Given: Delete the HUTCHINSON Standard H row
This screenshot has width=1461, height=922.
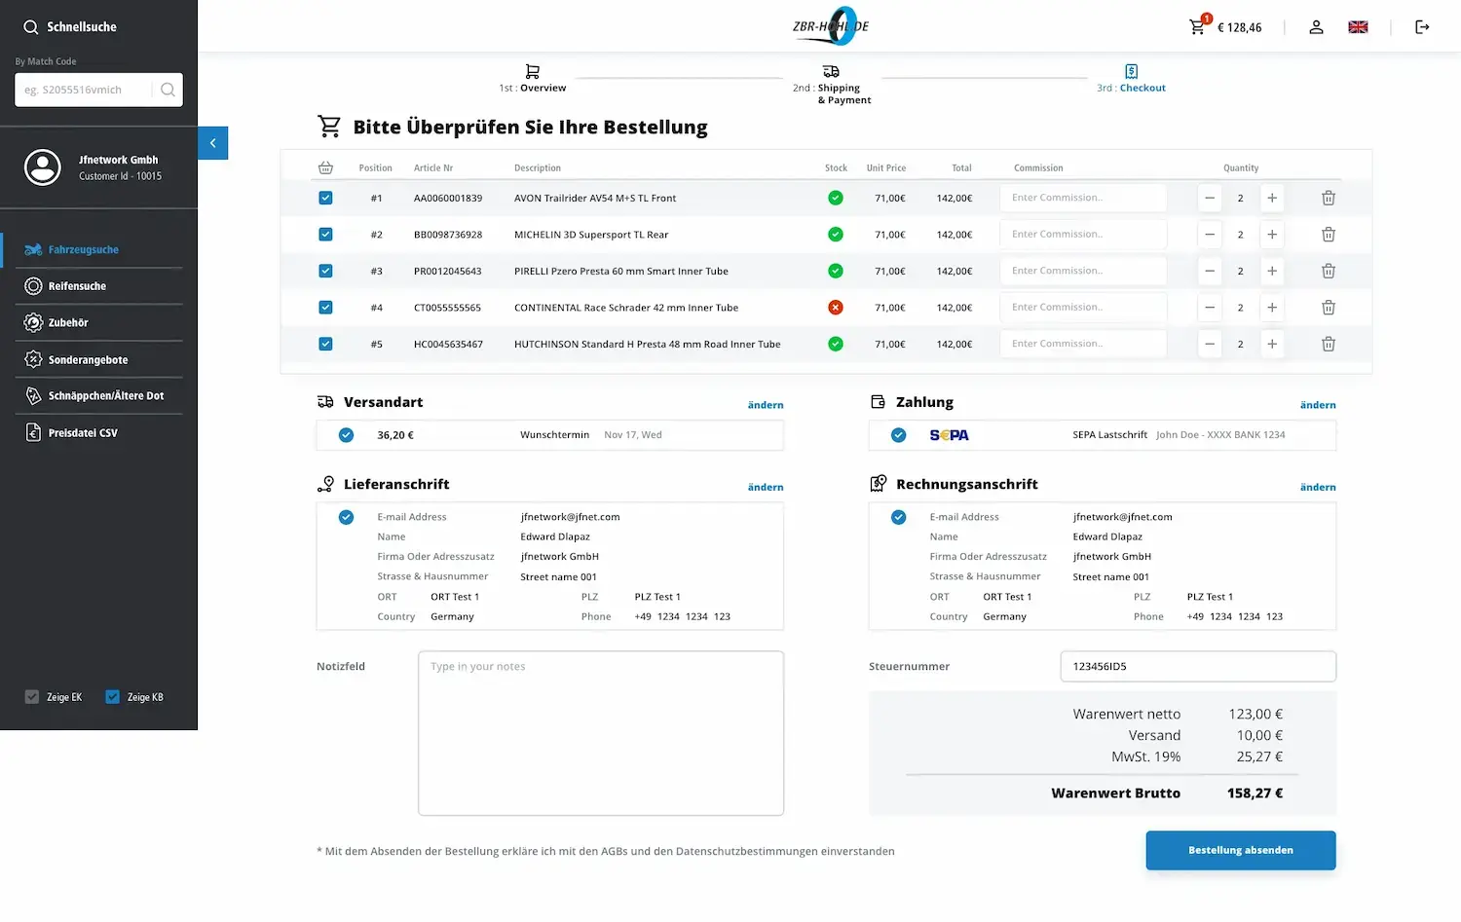Looking at the screenshot, I should pos(1328,344).
